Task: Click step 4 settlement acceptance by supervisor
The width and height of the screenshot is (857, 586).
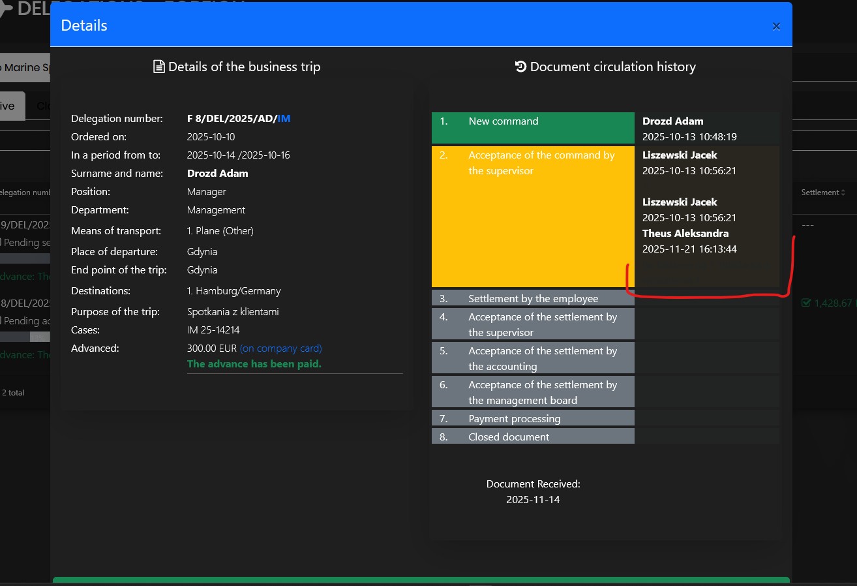Action: pyautogui.click(x=532, y=324)
